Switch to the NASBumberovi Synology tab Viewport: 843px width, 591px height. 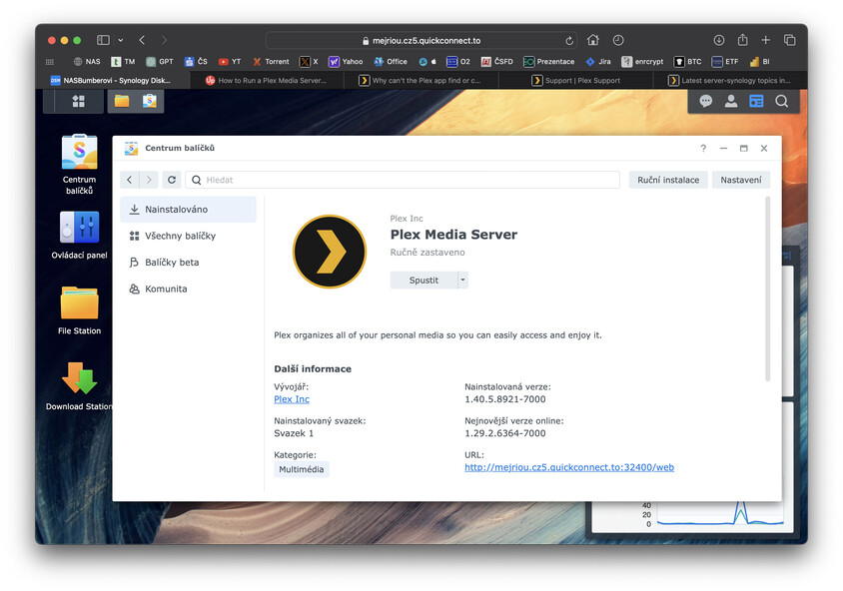113,81
